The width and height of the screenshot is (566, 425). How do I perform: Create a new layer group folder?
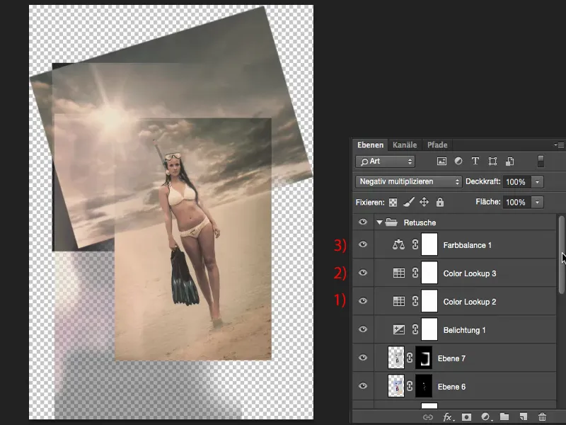coord(504,417)
